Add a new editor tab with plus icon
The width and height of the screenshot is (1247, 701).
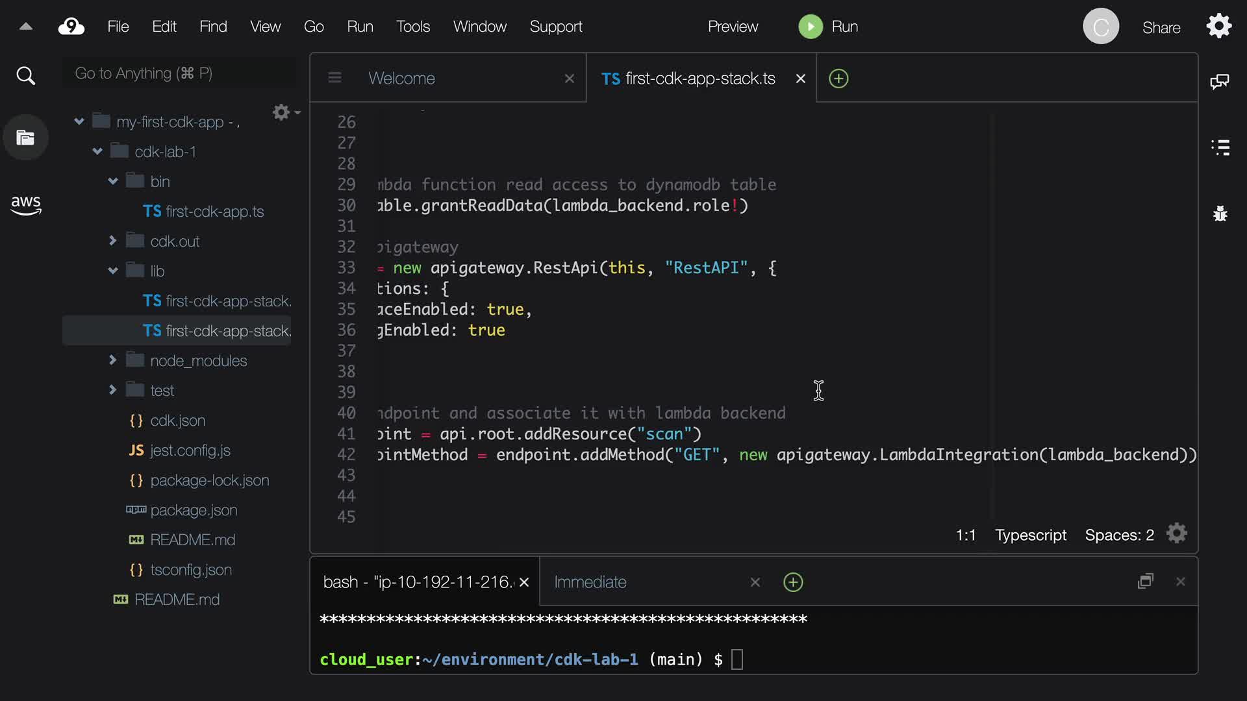(838, 79)
